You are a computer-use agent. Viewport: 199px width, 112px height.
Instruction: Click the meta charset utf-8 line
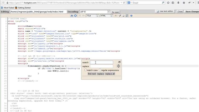pyautogui.click(x=31, y=29)
